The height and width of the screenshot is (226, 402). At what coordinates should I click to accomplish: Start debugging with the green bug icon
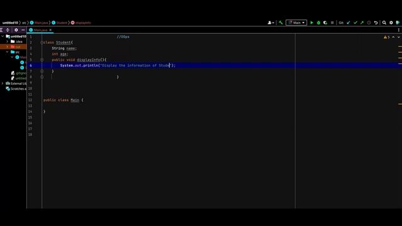pyautogui.click(x=318, y=23)
